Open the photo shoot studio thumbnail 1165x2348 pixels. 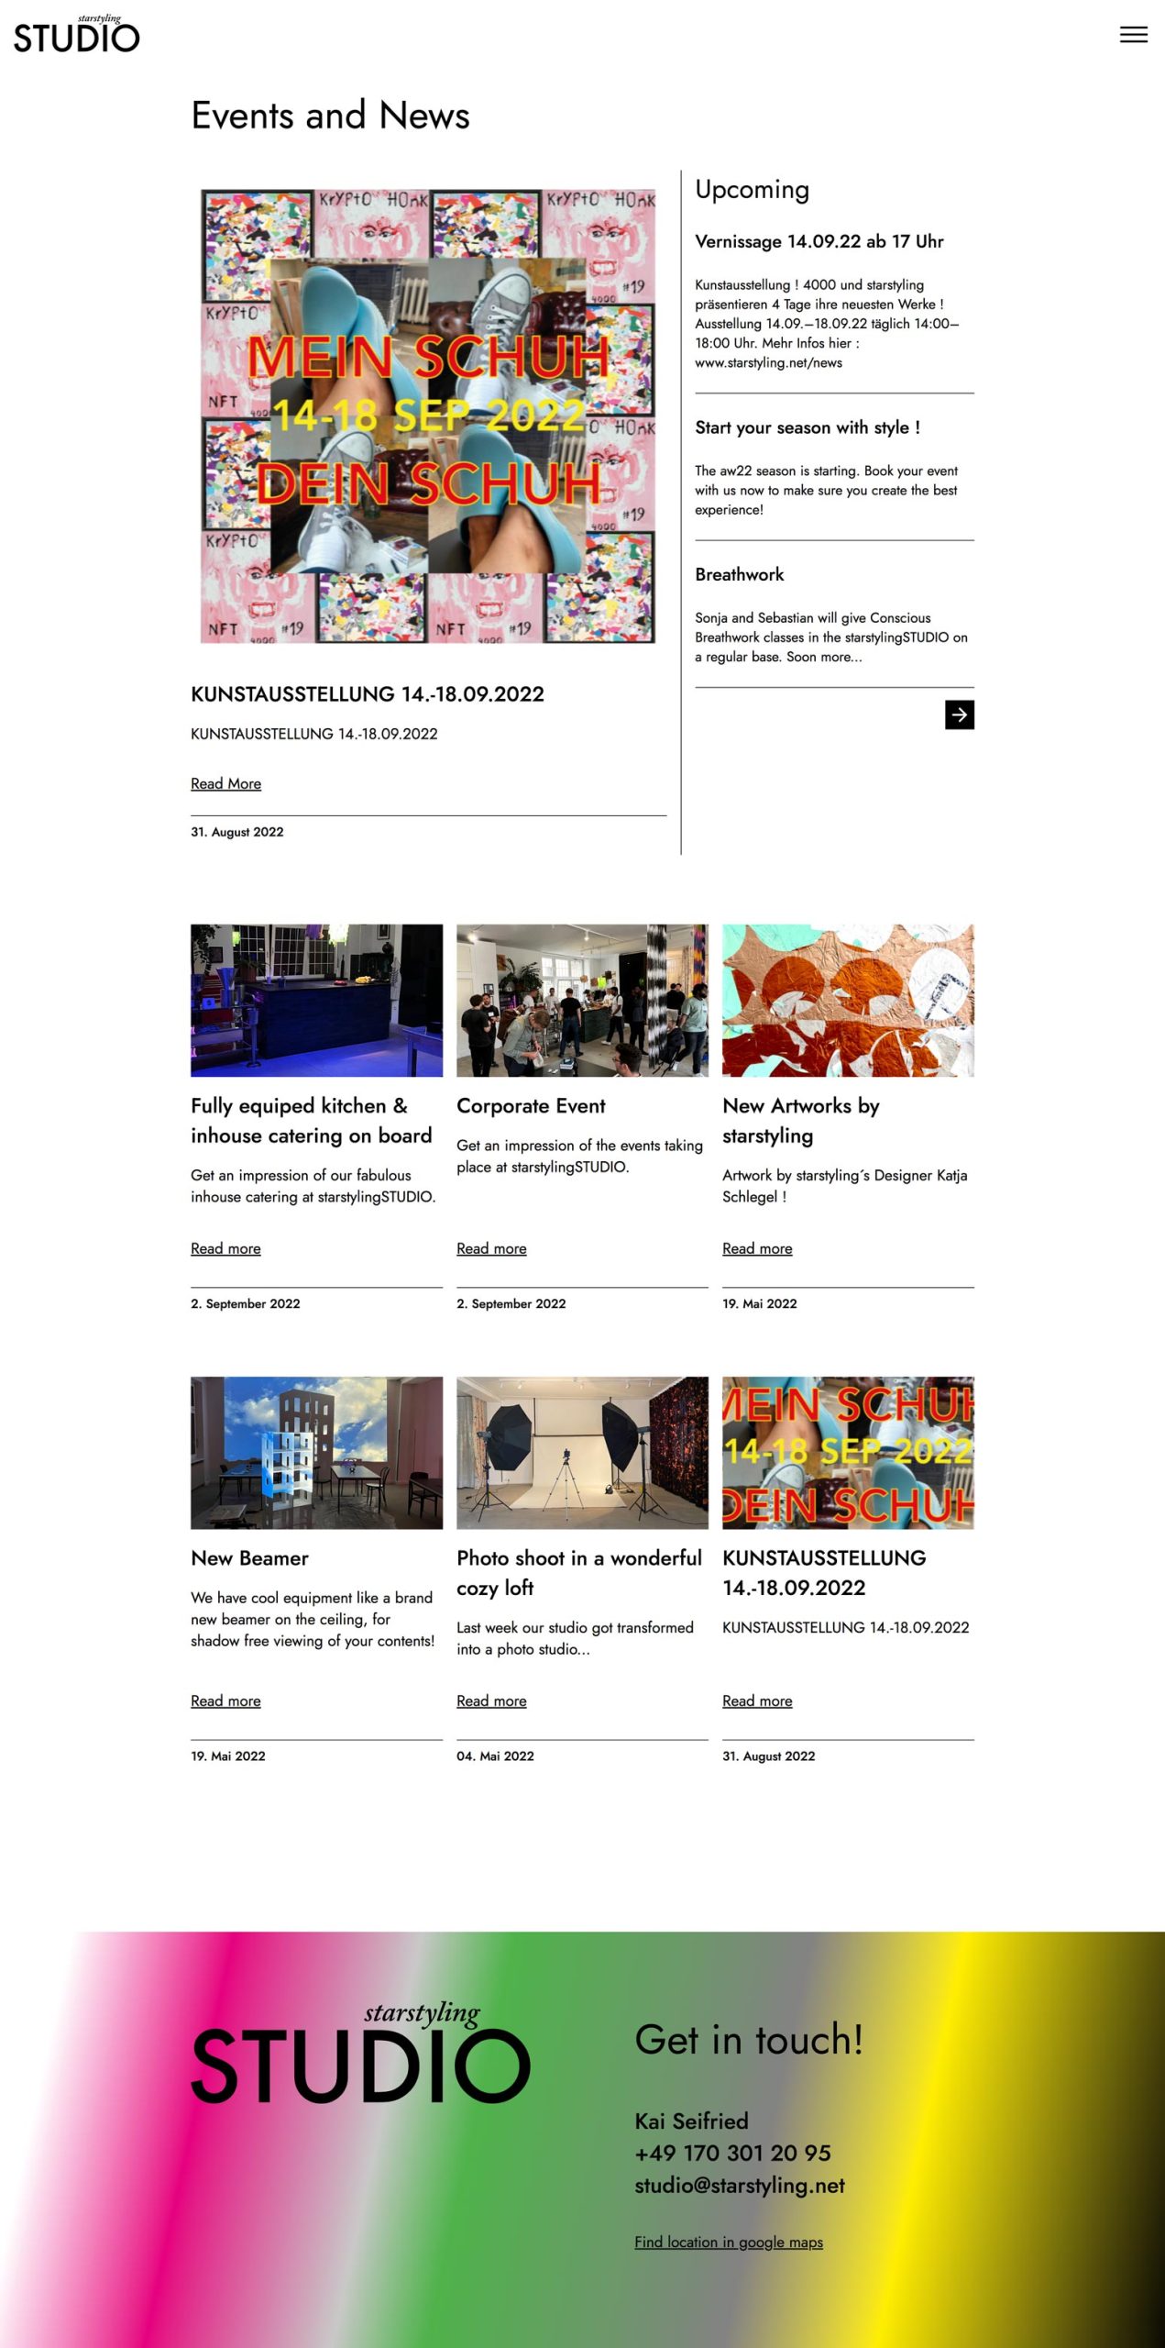click(x=582, y=1452)
